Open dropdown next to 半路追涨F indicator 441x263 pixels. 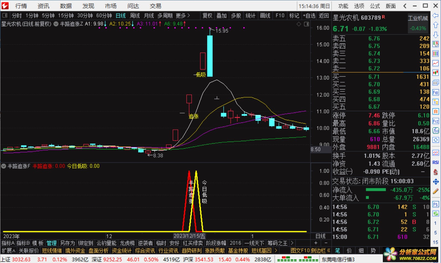(4, 166)
